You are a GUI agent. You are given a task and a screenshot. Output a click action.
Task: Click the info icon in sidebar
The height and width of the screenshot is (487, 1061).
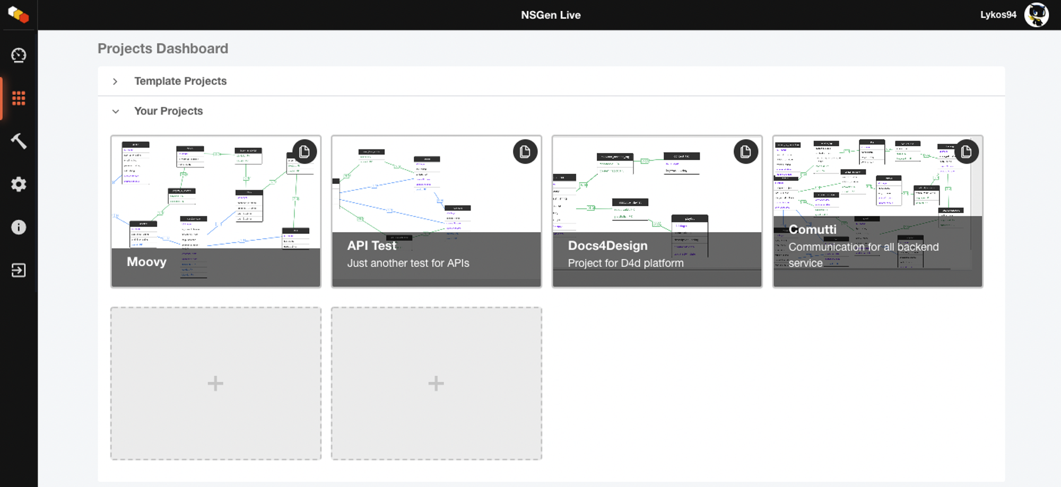(19, 227)
